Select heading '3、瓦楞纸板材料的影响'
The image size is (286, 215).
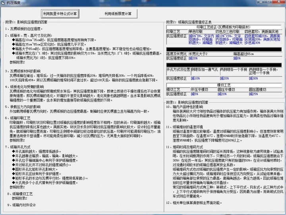(x=23, y=71)
